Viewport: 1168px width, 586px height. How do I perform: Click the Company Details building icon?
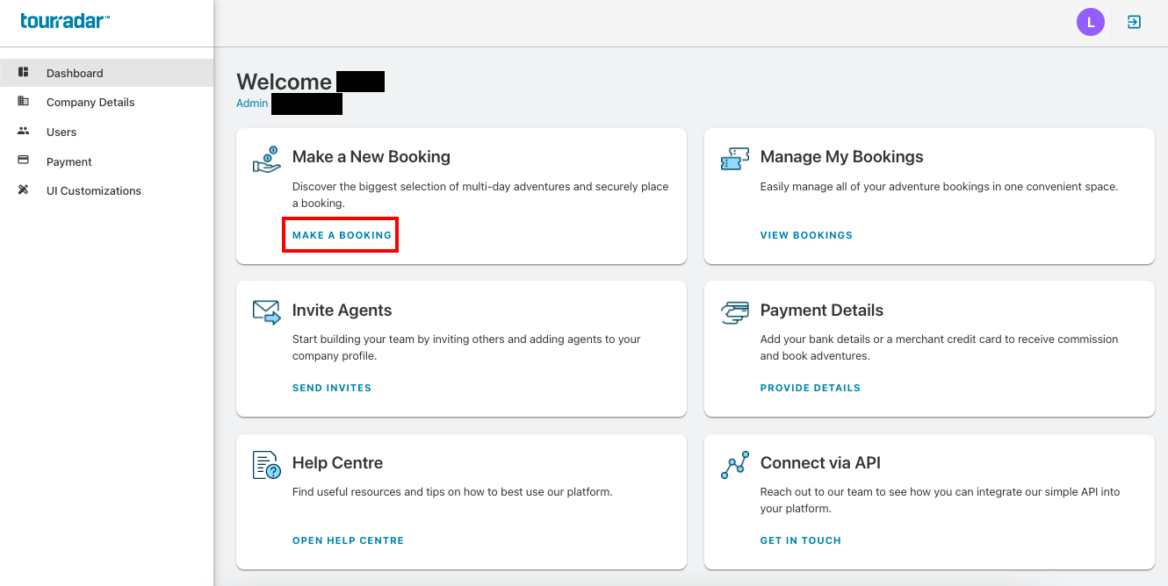click(24, 102)
